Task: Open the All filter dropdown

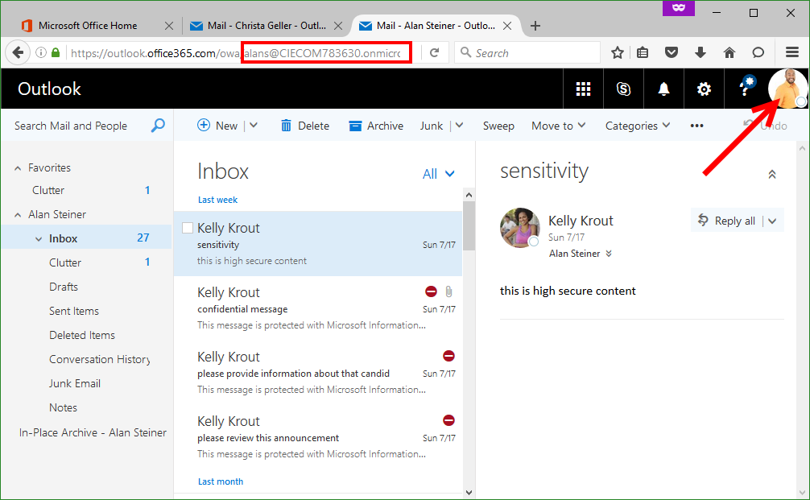Action: pos(439,174)
